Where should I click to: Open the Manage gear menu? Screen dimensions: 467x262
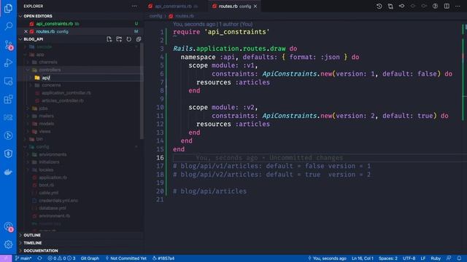click(8, 245)
